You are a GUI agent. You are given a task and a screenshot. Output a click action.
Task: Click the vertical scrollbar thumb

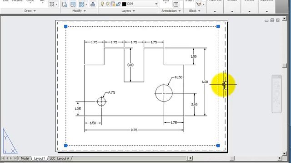tap(285, 65)
